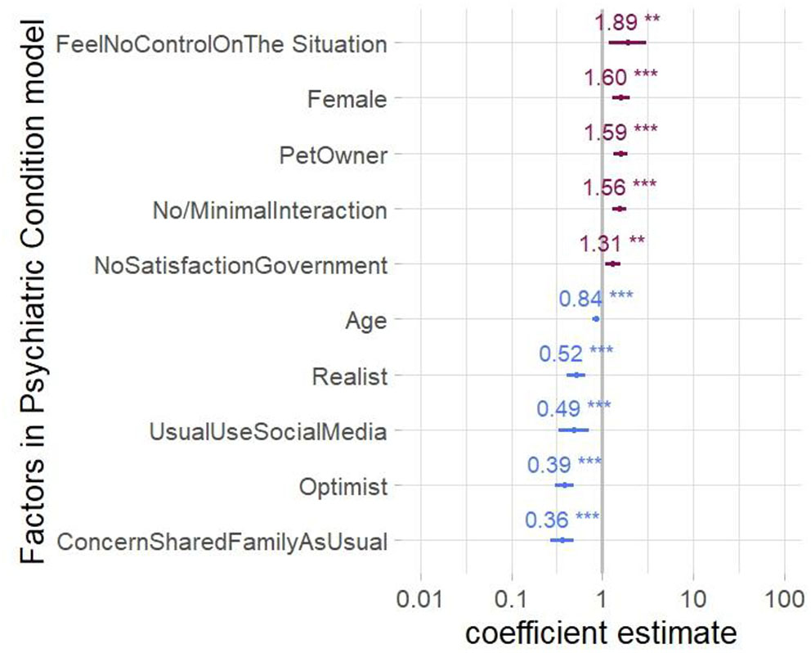This screenshot has height=653, width=811.
Task: Click the 0.84 *** coefficient value
Action: click(595, 299)
